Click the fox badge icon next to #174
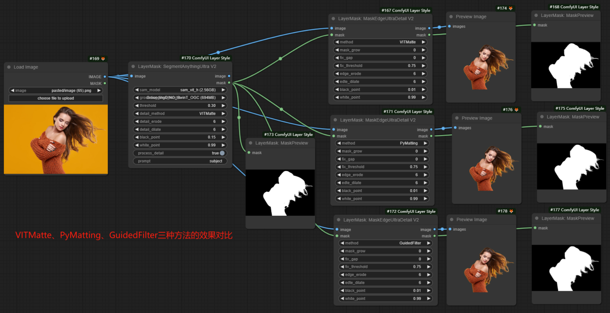This screenshot has width=610, height=313. [x=511, y=8]
